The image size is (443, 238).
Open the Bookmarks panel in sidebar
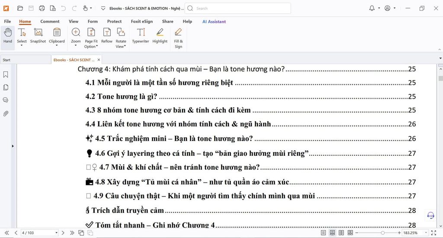(6, 74)
